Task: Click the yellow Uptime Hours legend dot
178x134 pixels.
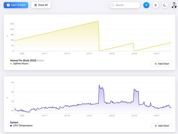Action: (x=11, y=64)
